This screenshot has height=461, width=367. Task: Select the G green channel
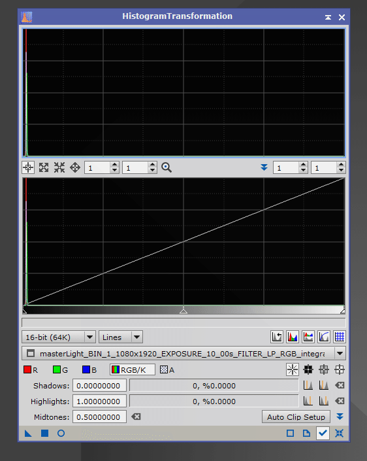(x=61, y=370)
